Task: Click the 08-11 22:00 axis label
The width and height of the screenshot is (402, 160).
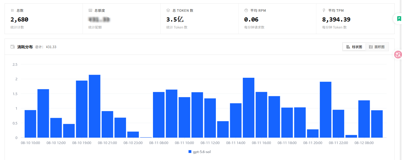Action: pyautogui.click(x=338, y=143)
